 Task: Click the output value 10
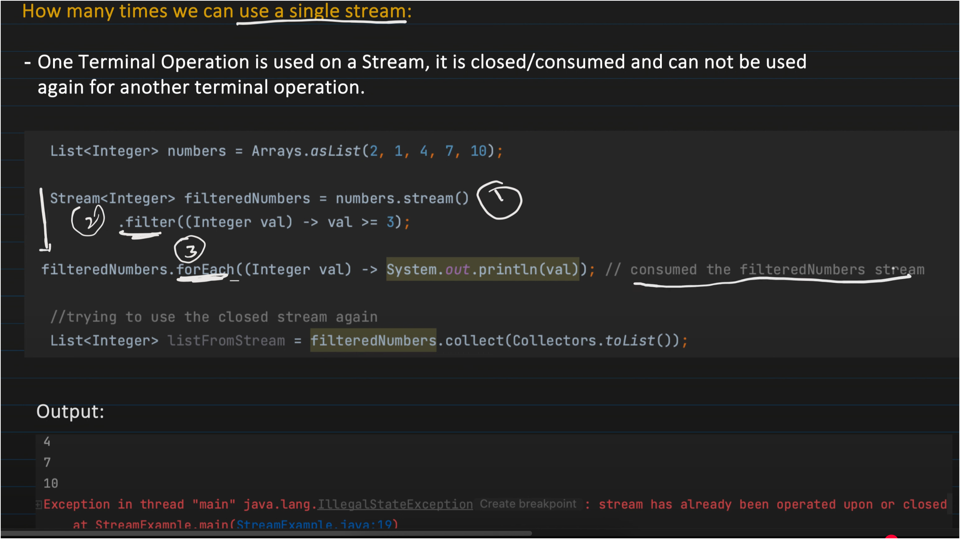tap(51, 483)
